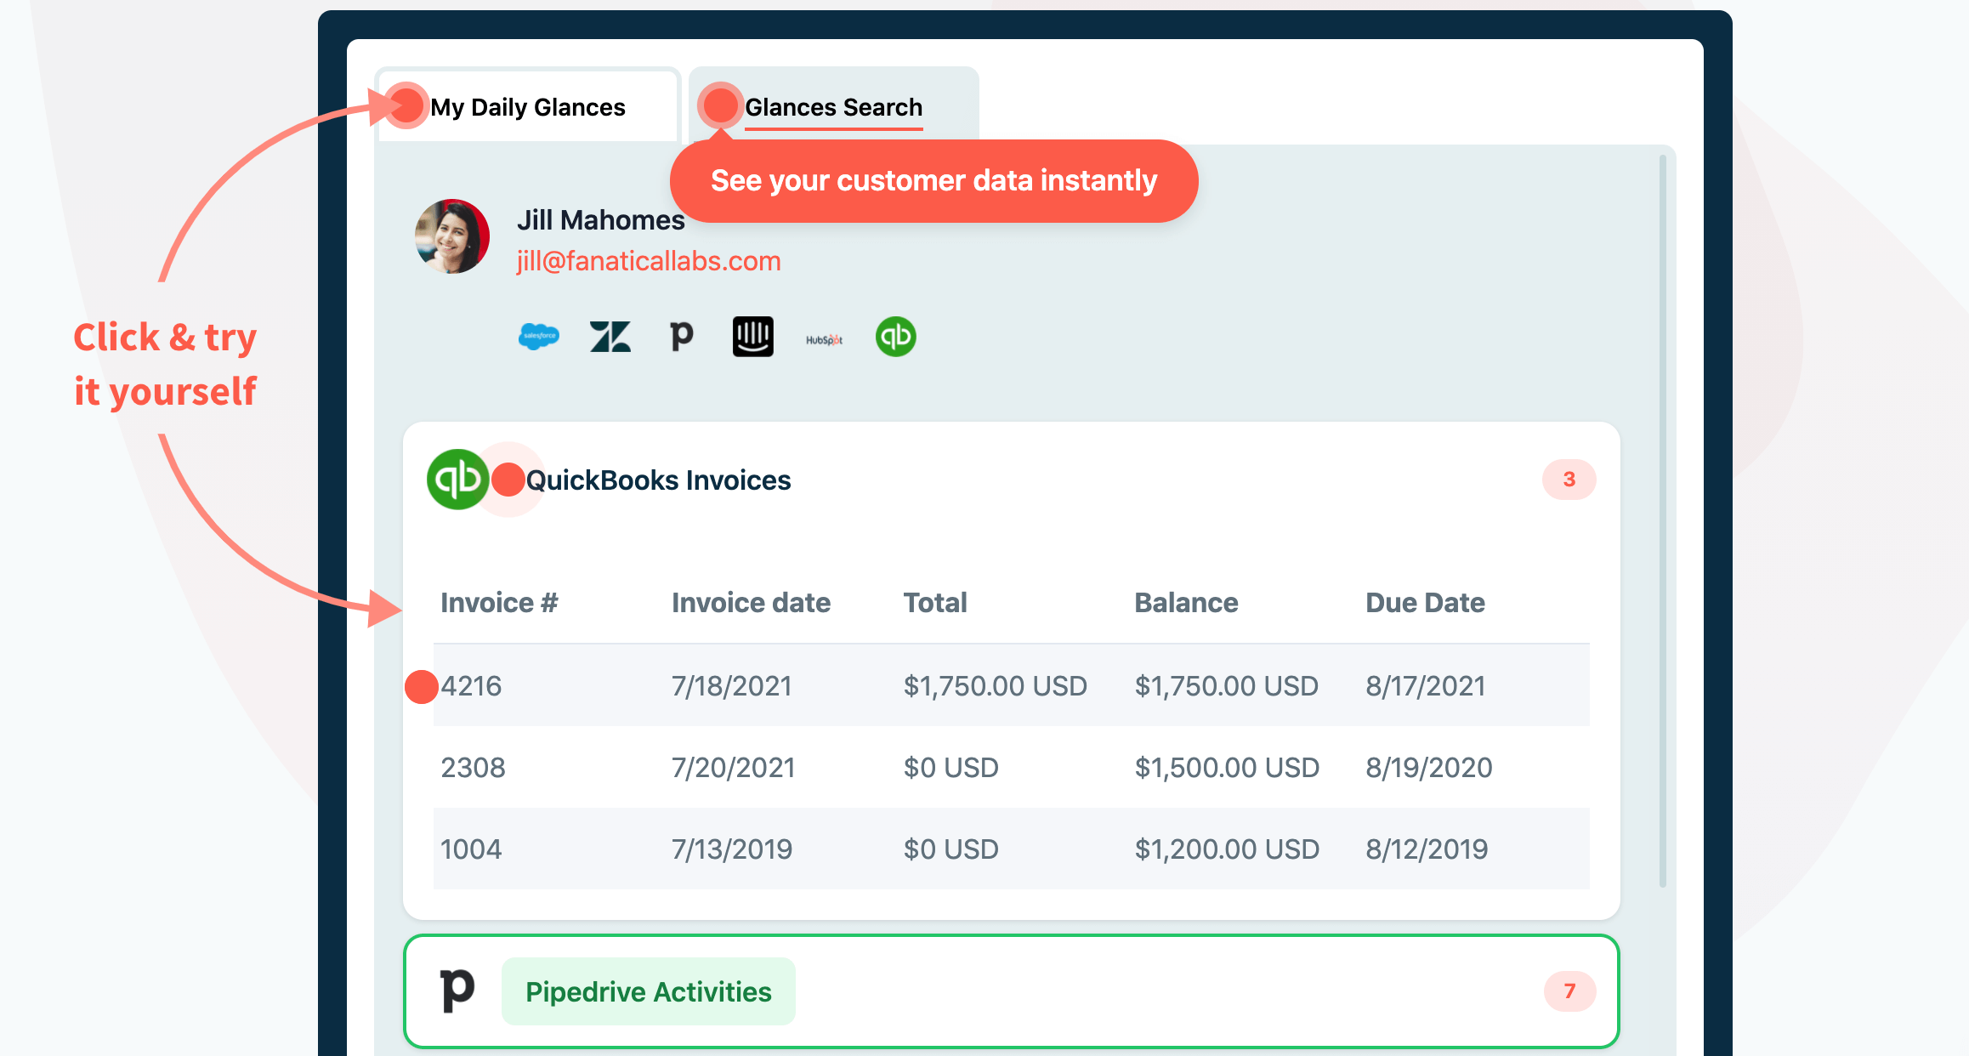The width and height of the screenshot is (1969, 1056).
Task: Click invoice date 7/13/2019
Action: tap(731, 849)
